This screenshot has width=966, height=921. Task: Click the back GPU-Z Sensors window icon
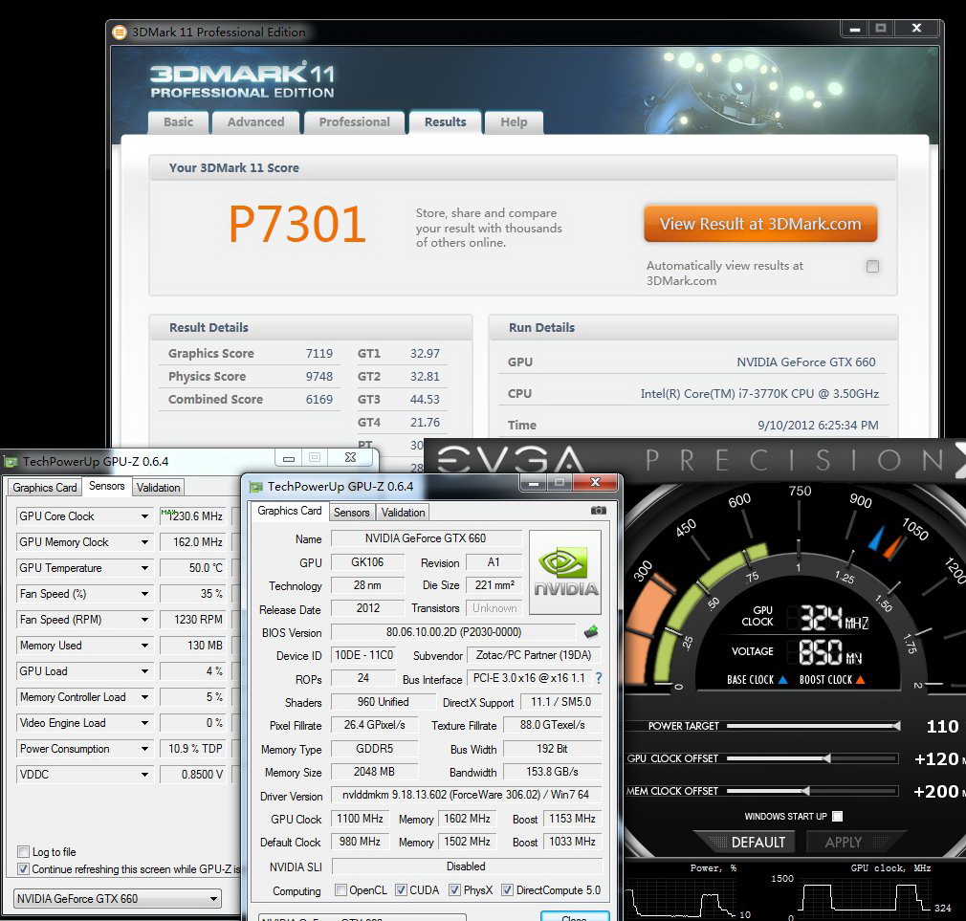(11, 461)
